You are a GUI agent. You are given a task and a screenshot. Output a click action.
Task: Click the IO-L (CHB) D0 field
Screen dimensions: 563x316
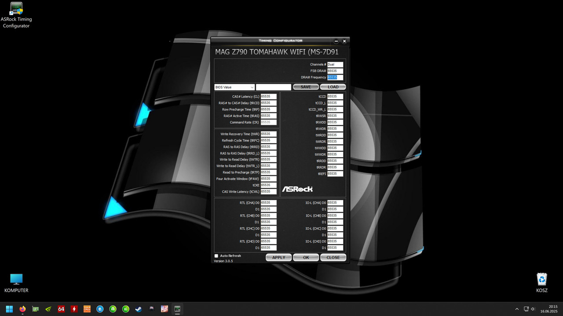(x=335, y=215)
